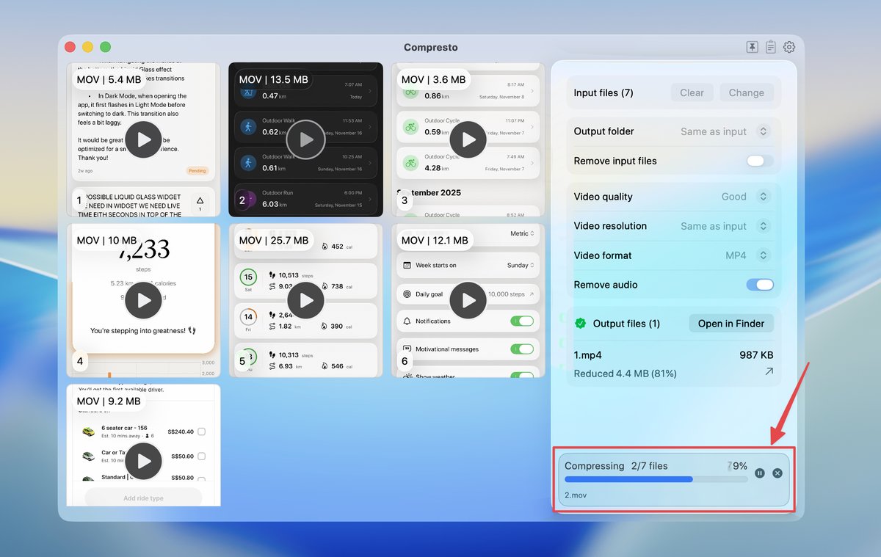Pause the compression in progress
This screenshot has height=557, width=881.
pos(760,473)
